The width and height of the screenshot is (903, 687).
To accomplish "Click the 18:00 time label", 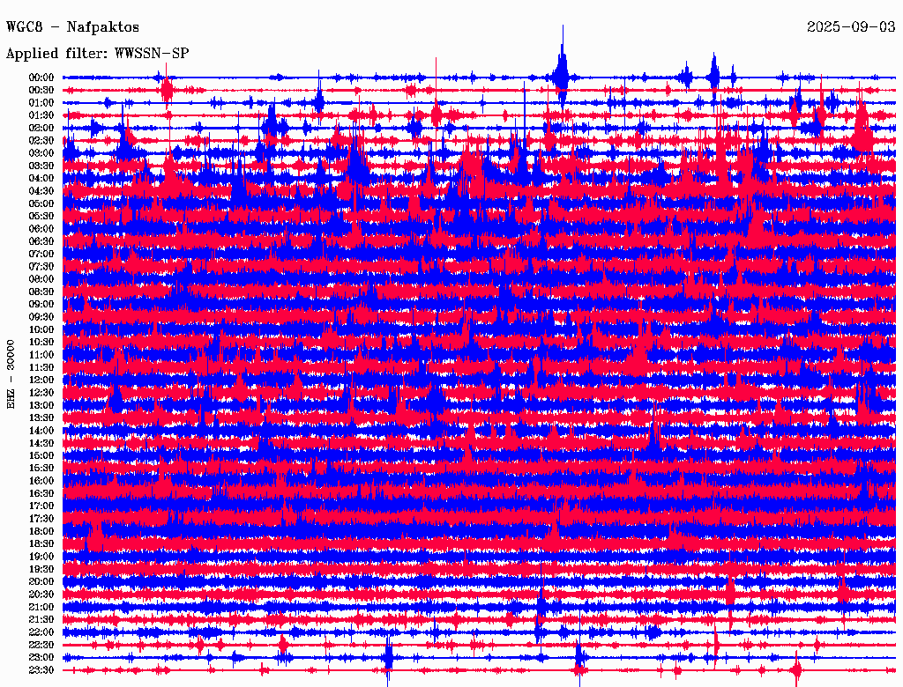I will tap(41, 532).
